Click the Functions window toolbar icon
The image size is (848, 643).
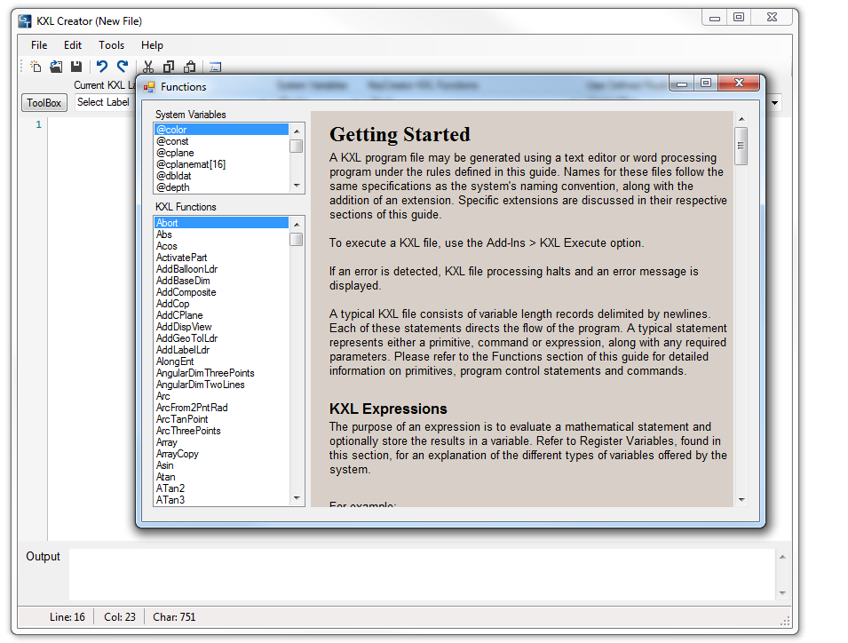(215, 67)
